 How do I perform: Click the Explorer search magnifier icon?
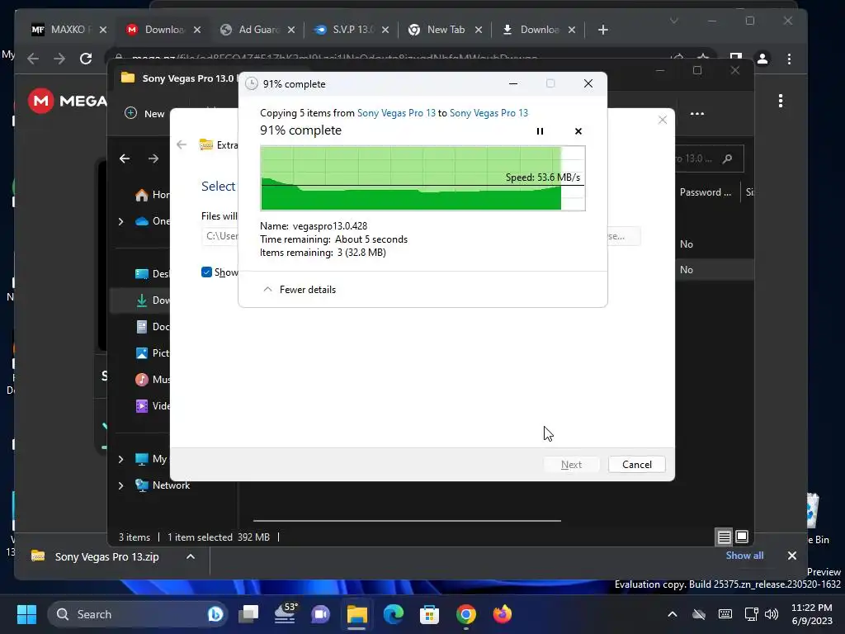pyautogui.click(x=728, y=158)
